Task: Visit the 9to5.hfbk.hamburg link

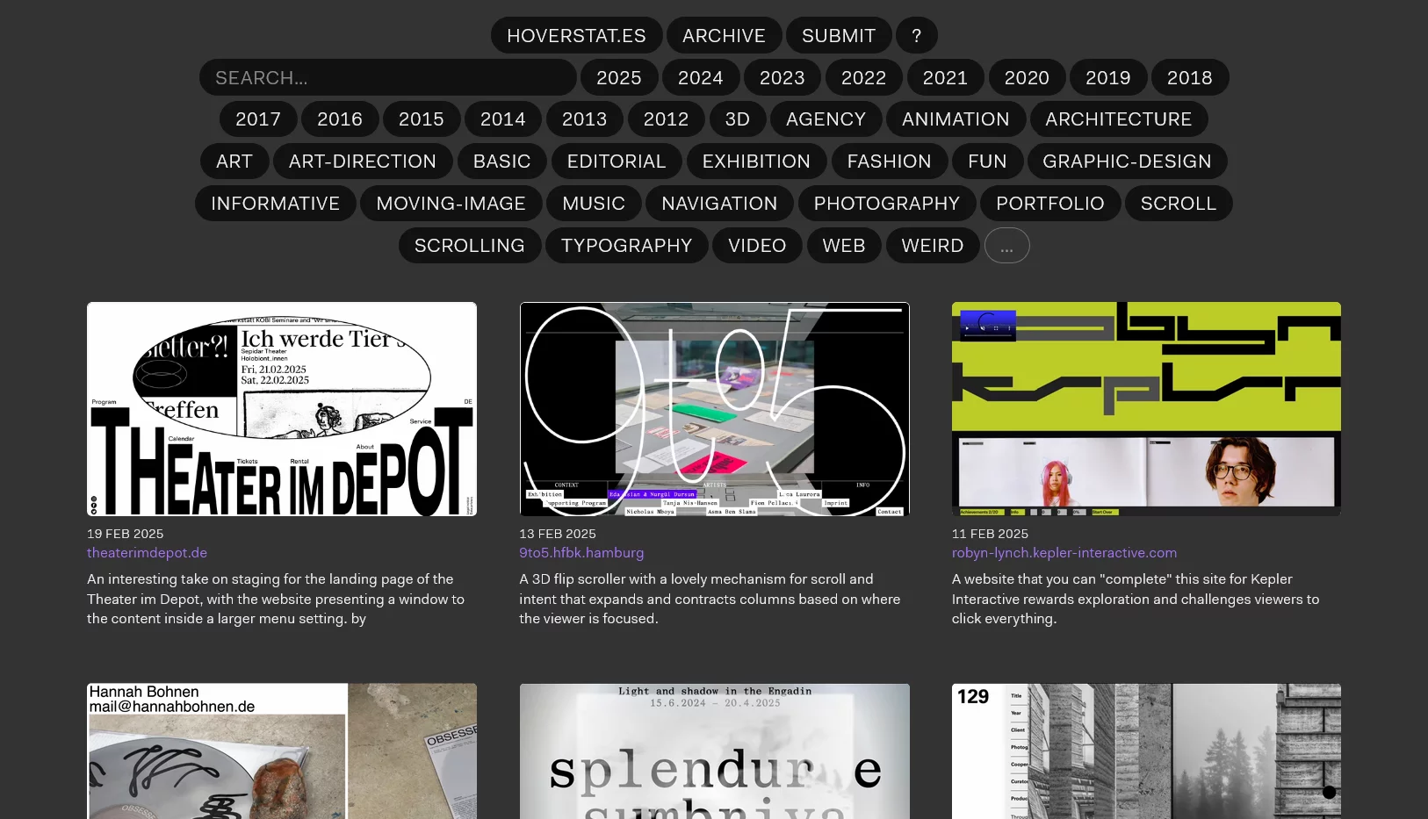Action: point(581,553)
